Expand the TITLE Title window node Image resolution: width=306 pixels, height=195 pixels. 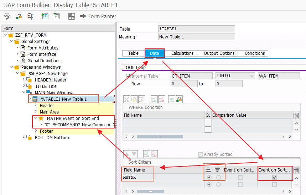pos(24,86)
